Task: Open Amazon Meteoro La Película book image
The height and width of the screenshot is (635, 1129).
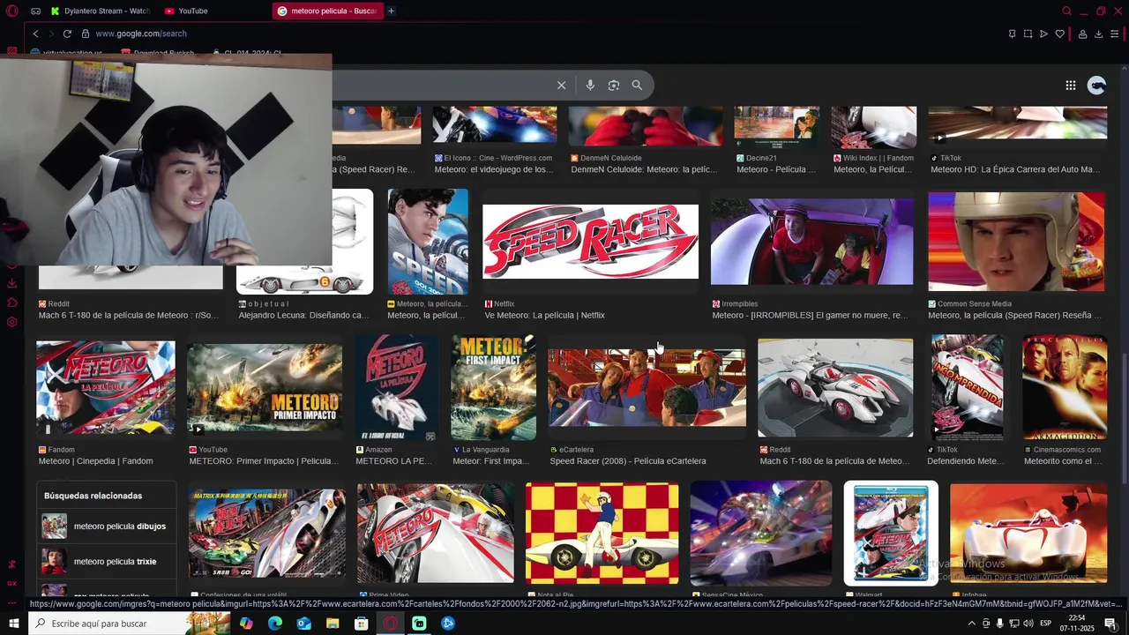Action: [397, 387]
